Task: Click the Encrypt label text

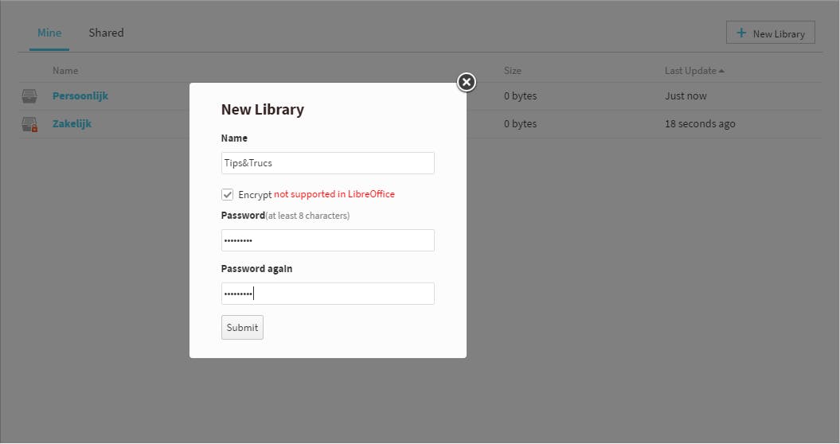Action: (255, 194)
